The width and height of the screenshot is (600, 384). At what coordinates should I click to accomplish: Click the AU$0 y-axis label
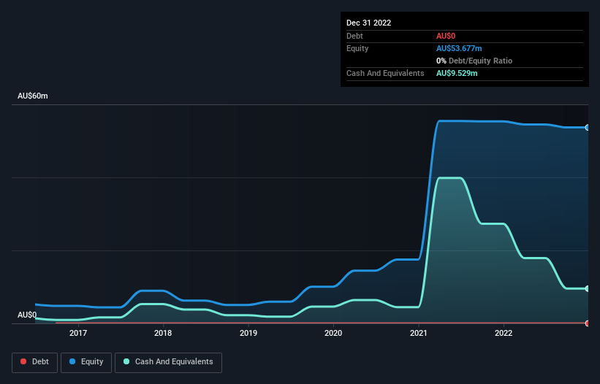pyautogui.click(x=27, y=315)
